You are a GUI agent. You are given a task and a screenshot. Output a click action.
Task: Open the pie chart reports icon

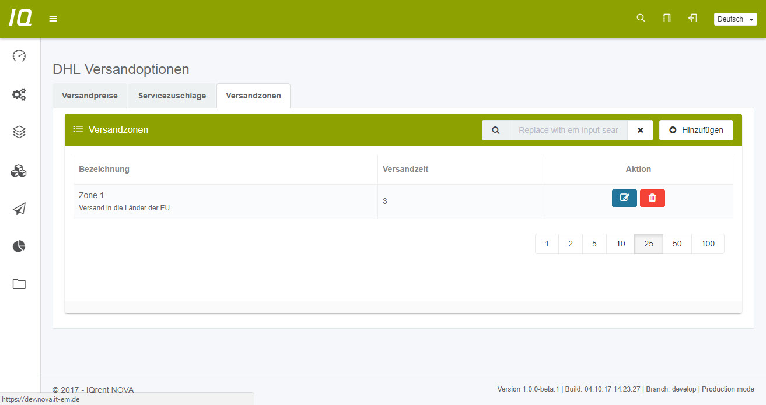click(19, 246)
